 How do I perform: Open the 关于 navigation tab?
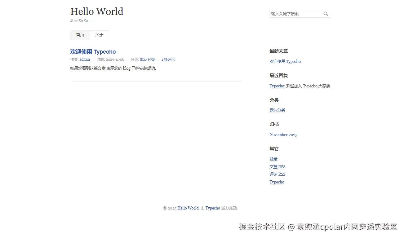[99, 35]
